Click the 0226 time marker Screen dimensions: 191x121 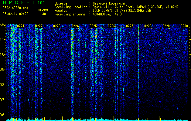coord(111,26)
